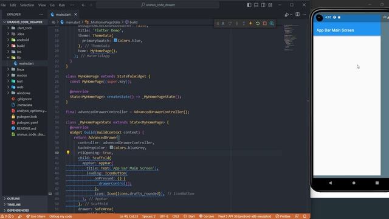The width and height of the screenshot is (389, 219).
Task: Open the .gitignore file
Action: [25, 99]
